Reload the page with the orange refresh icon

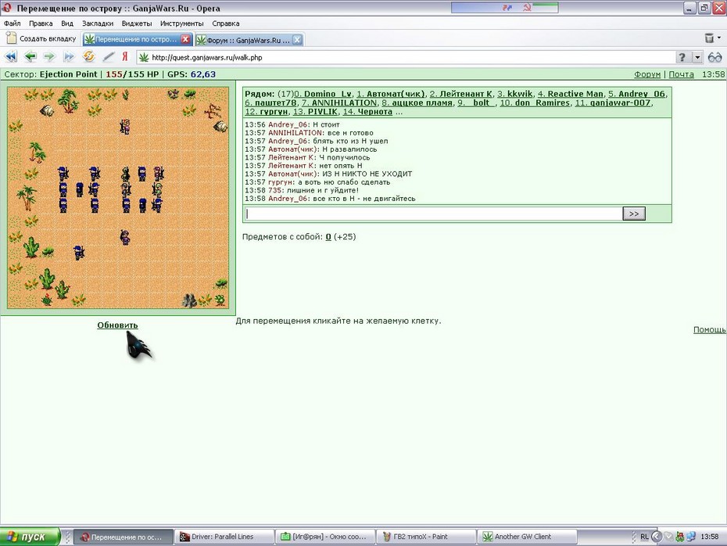click(88, 56)
